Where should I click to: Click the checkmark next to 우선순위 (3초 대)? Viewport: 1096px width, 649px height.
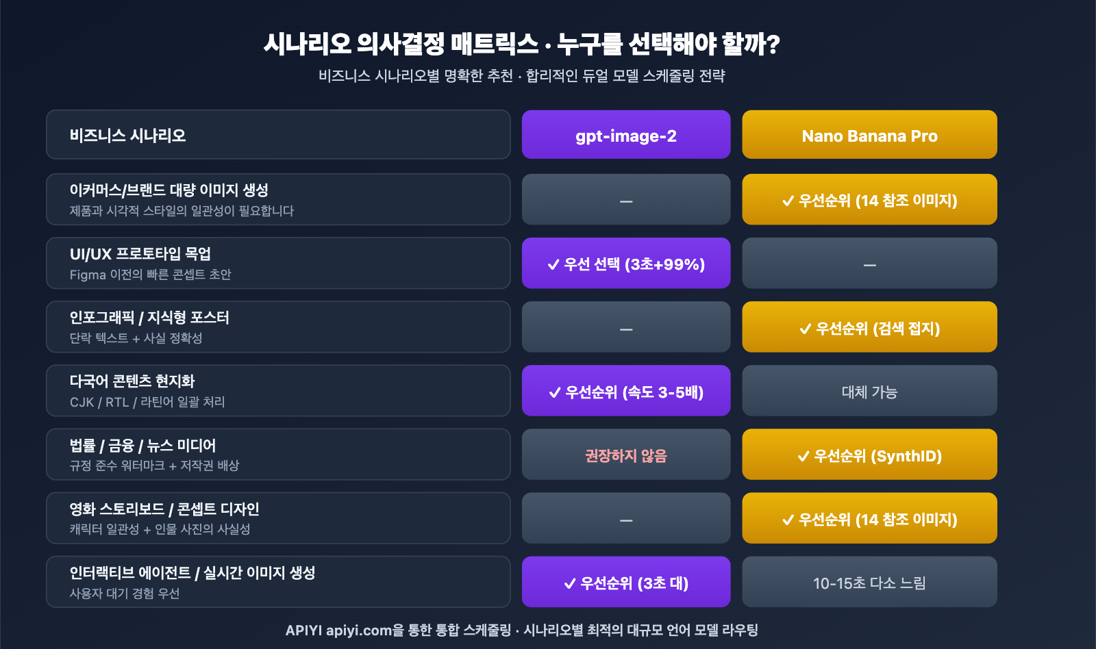pos(569,584)
